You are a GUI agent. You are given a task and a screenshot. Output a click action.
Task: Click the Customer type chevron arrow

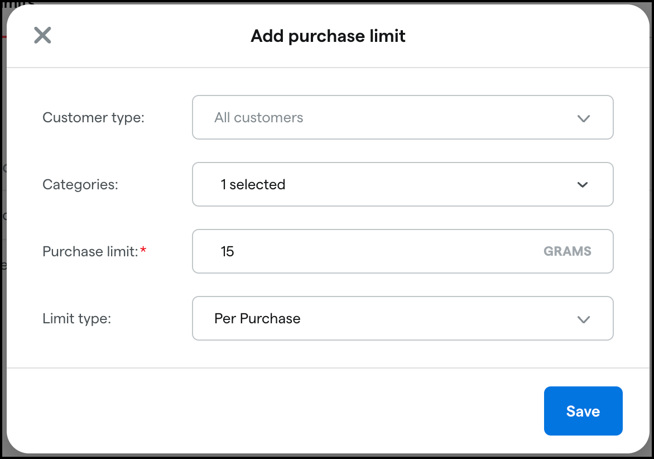(584, 118)
